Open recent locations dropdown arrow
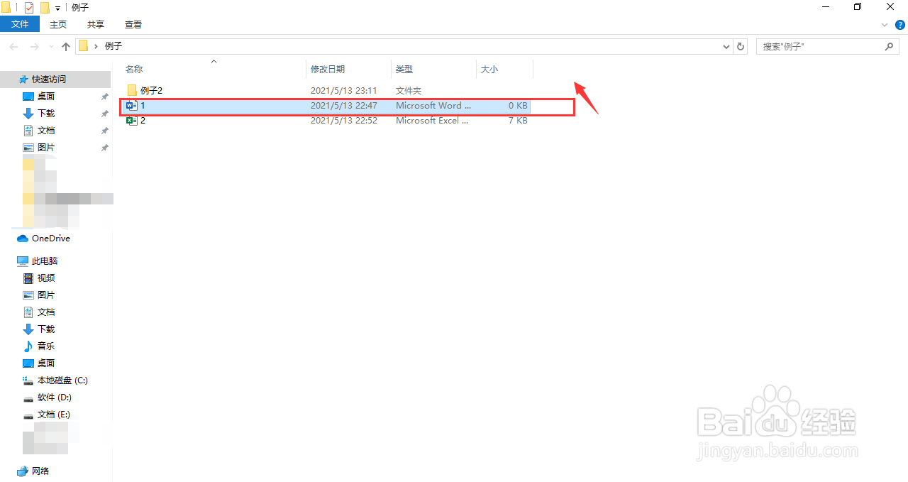Viewport: 908px width, 482px height. click(50, 47)
